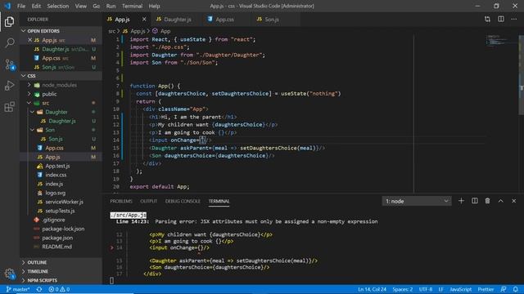Open the Run menu
The width and height of the screenshot is (524, 294).
111,6
